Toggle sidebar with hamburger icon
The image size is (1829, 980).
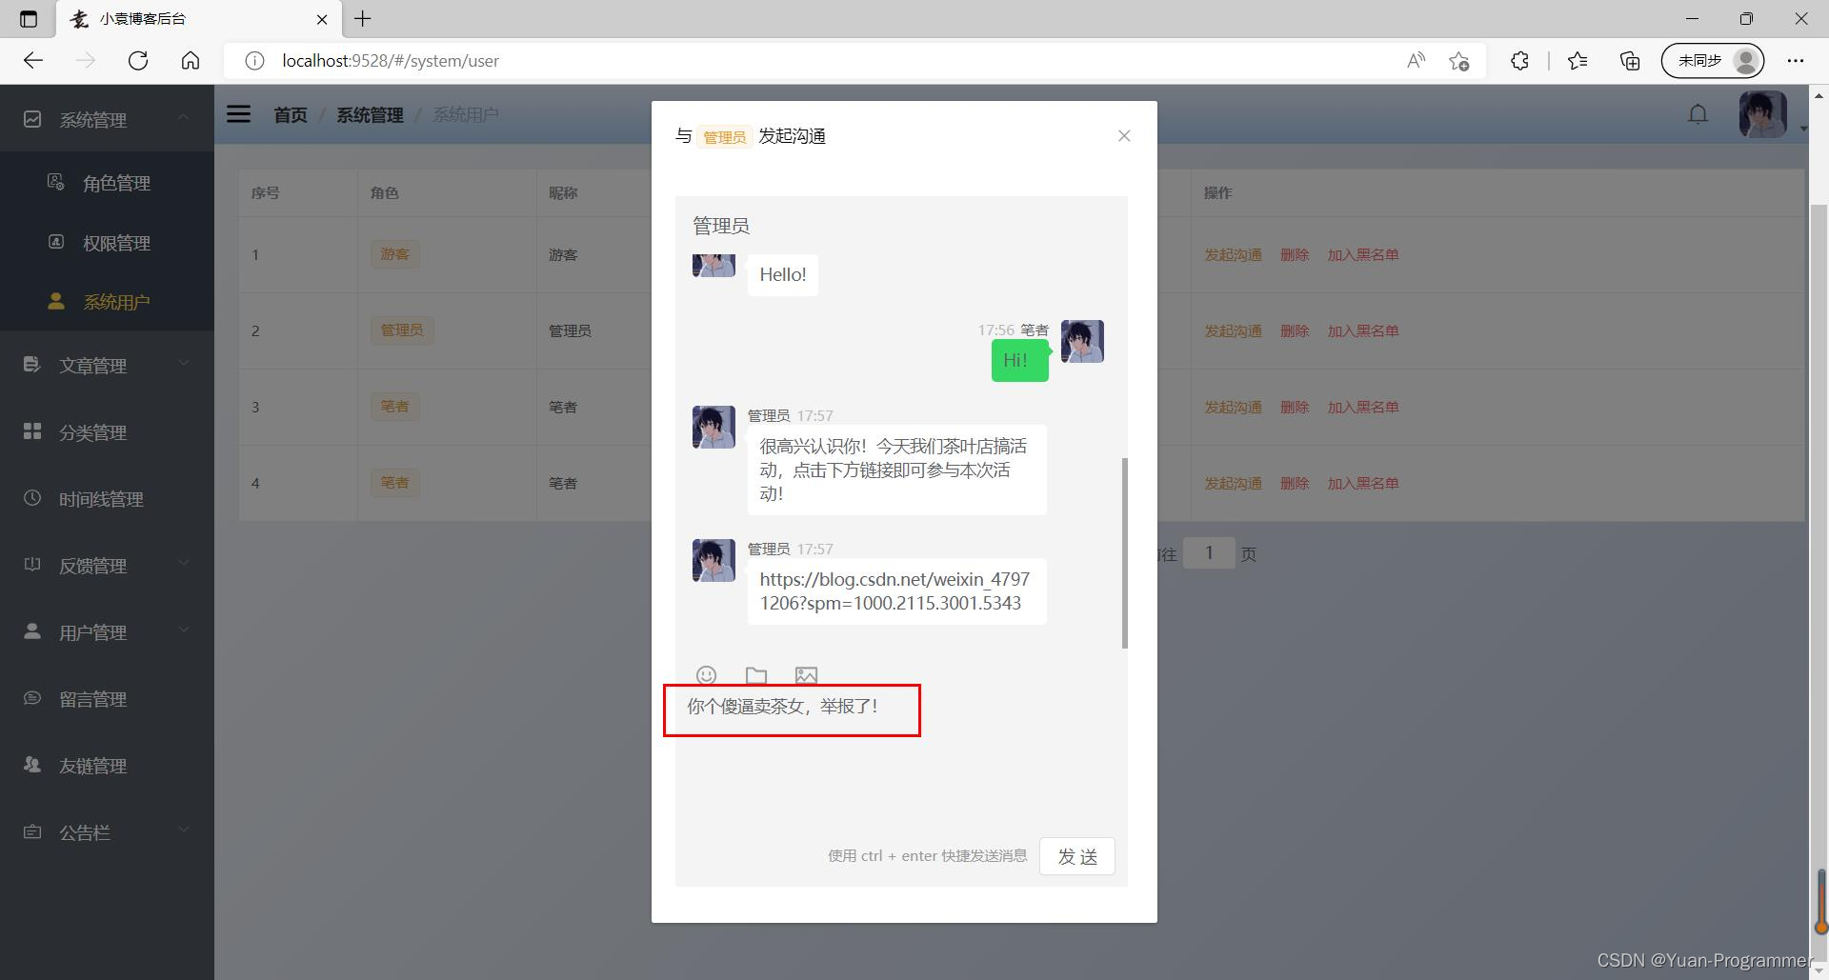[x=238, y=114]
